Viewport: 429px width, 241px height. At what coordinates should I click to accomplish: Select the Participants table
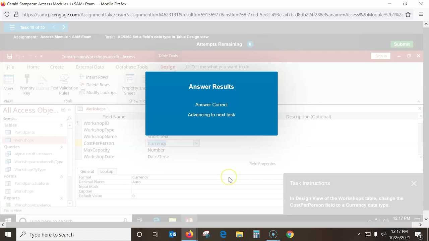24,133
